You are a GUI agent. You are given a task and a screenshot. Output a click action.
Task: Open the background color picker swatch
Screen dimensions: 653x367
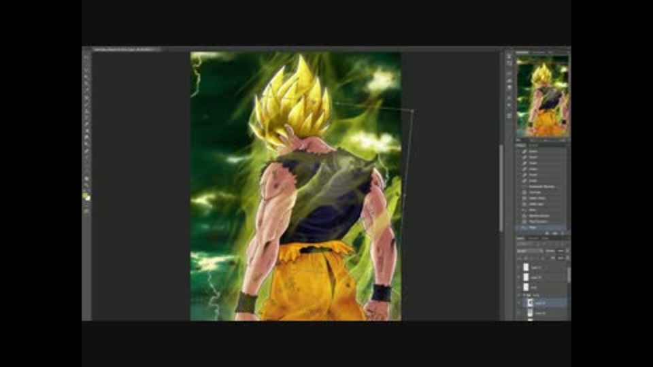click(x=88, y=198)
